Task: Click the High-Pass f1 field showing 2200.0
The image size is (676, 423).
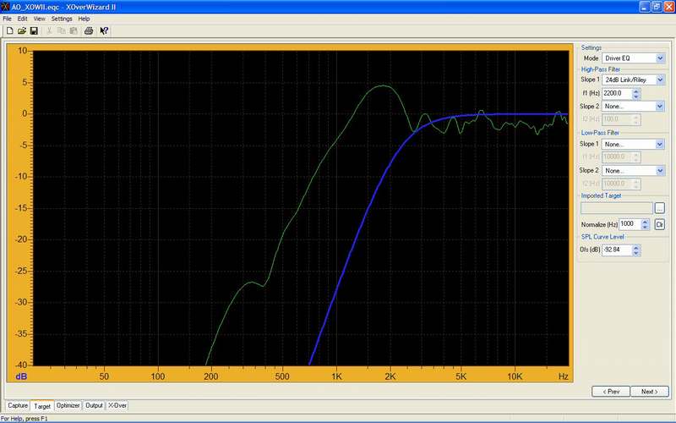Action: (617, 93)
